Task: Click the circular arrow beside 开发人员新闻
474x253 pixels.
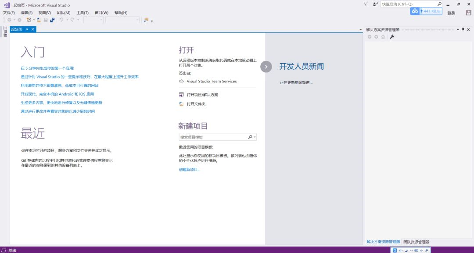Action: click(x=266, y=67)
